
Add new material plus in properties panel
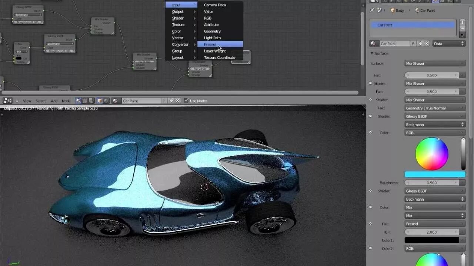pyautogui.click(x=420, y=44)
